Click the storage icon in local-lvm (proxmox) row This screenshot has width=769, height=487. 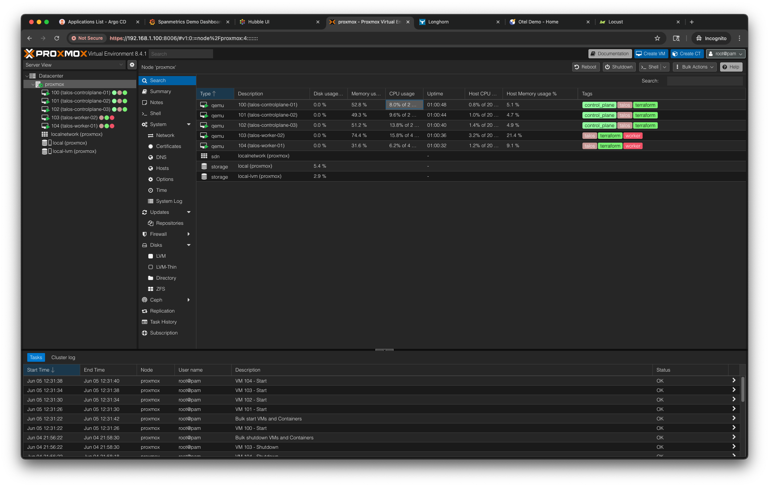click(x=204, y=176)
